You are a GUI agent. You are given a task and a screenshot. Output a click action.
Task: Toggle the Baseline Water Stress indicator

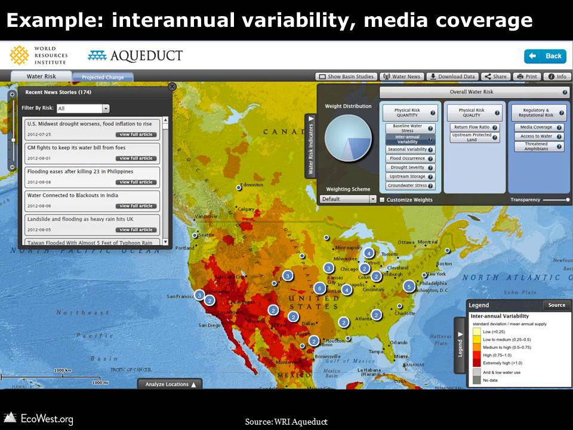click(x=411, y=128)
